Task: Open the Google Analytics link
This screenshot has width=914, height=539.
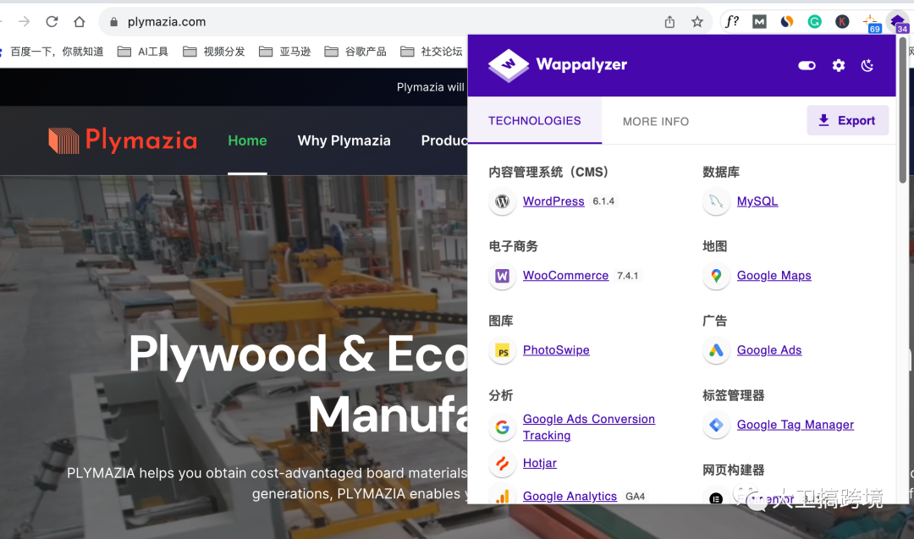Action: pos(570,496)
